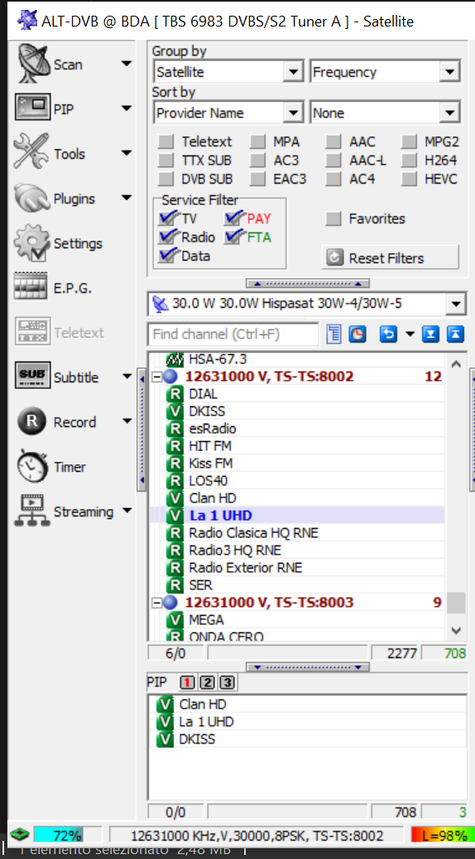Collapse the 12631000 V TS:8002 transponder node

tap(156, 377)
